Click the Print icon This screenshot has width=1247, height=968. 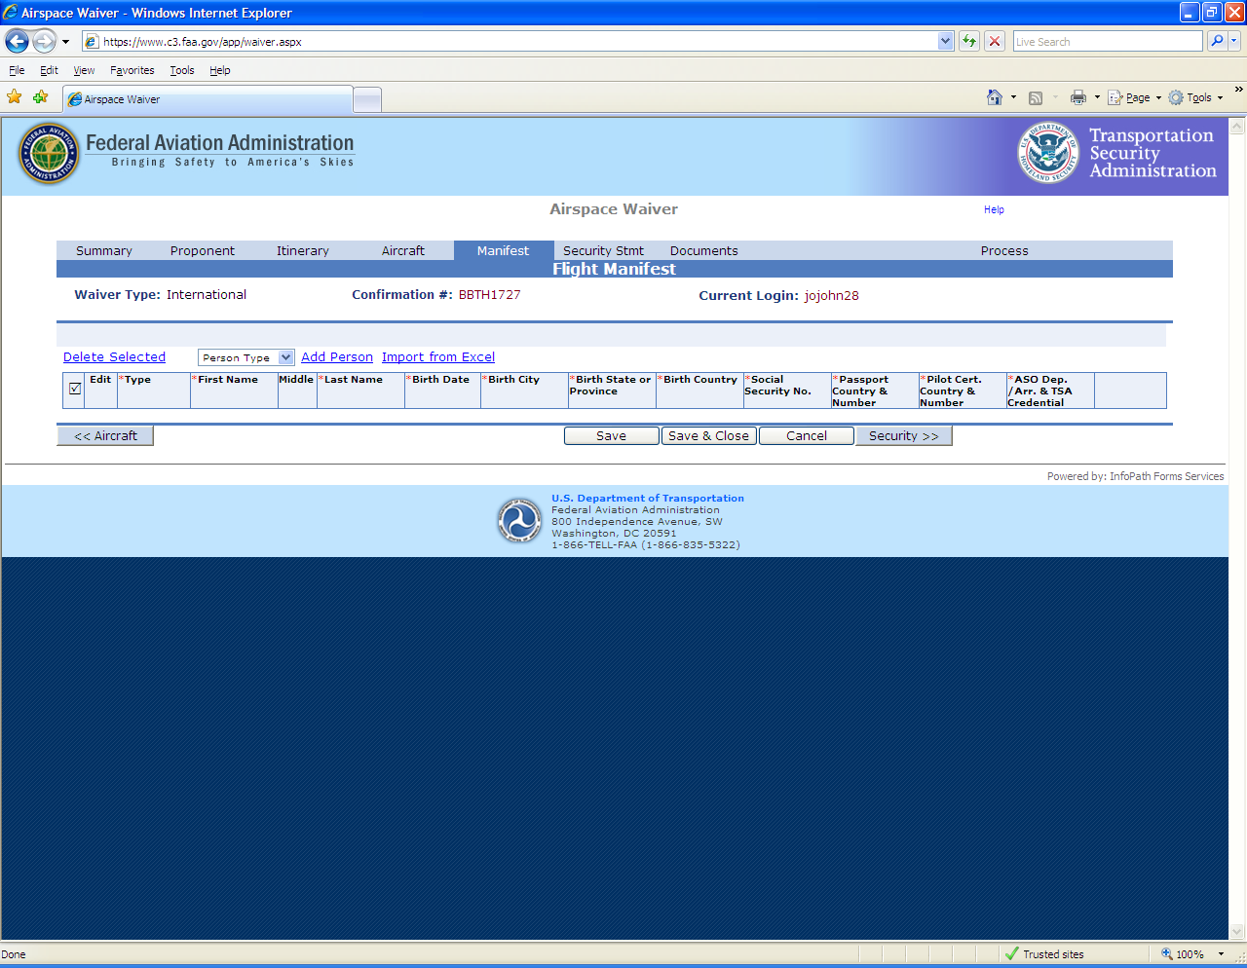click(1077, 97)
